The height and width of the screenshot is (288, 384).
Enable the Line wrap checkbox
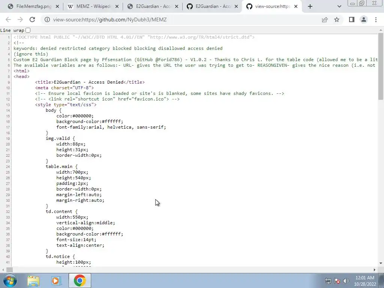pos(28,30)
